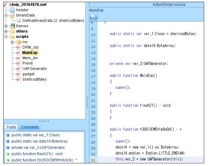Click the binaryData folder icon

(12, 16)
